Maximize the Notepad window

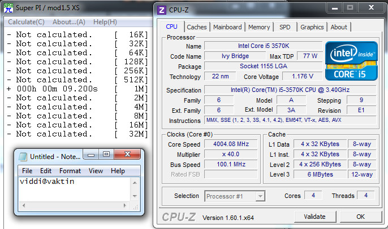click(x=106, y=155)
